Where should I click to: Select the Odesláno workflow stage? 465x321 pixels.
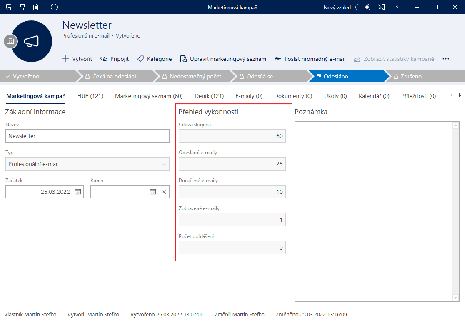point(348,76)
